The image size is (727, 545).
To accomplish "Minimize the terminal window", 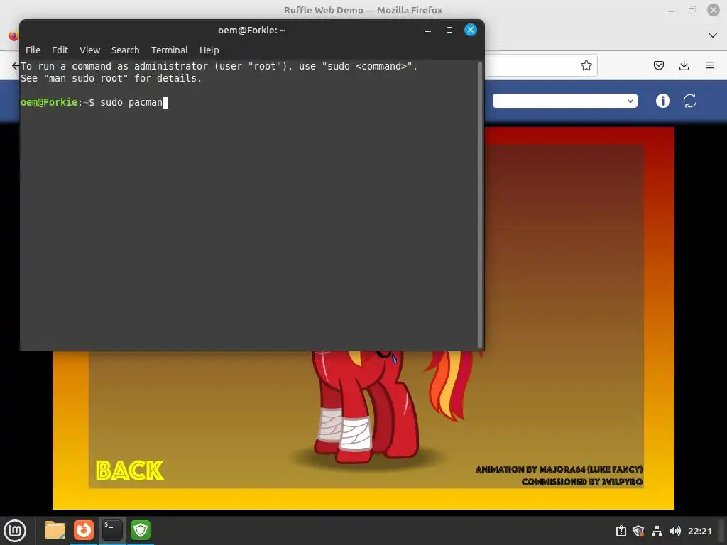I will [x=428, y=31].
